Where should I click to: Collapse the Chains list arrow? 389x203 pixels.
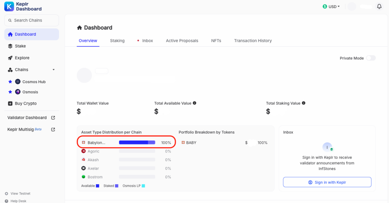pos(53,70)
